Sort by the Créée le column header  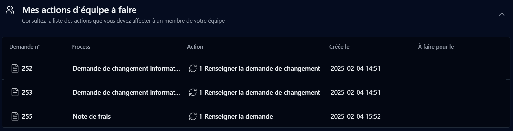tap(339, 47)
